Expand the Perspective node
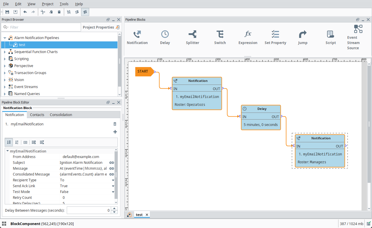The height and width of the screenshot is (228, 372). (x=5, y=66)
